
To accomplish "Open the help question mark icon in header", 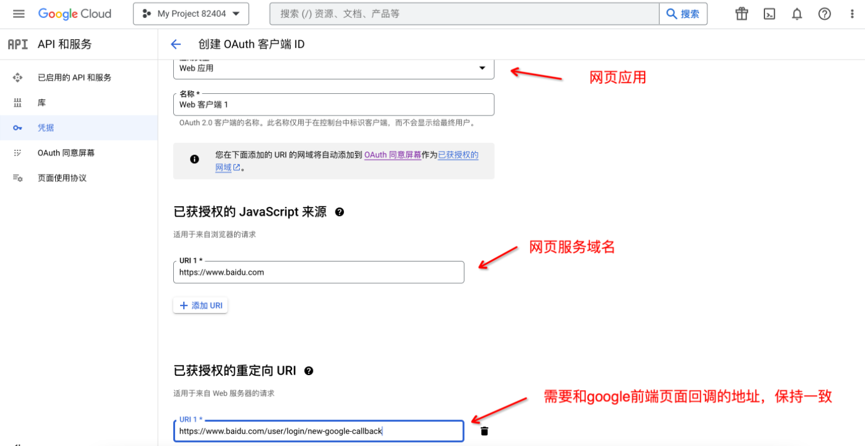I will coord(825,14).
